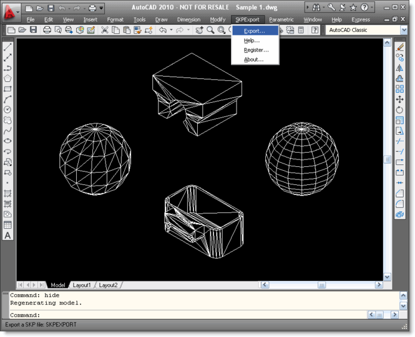Screen dimensions: 415x337
Task: Select the Line tool in Draw toolbar
Action: (7, 47)
